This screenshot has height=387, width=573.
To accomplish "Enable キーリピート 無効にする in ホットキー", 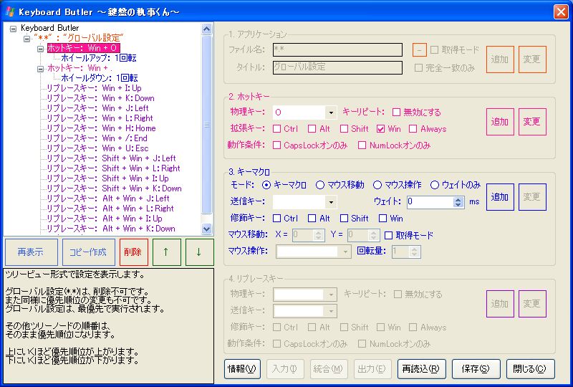I will 396,112.
